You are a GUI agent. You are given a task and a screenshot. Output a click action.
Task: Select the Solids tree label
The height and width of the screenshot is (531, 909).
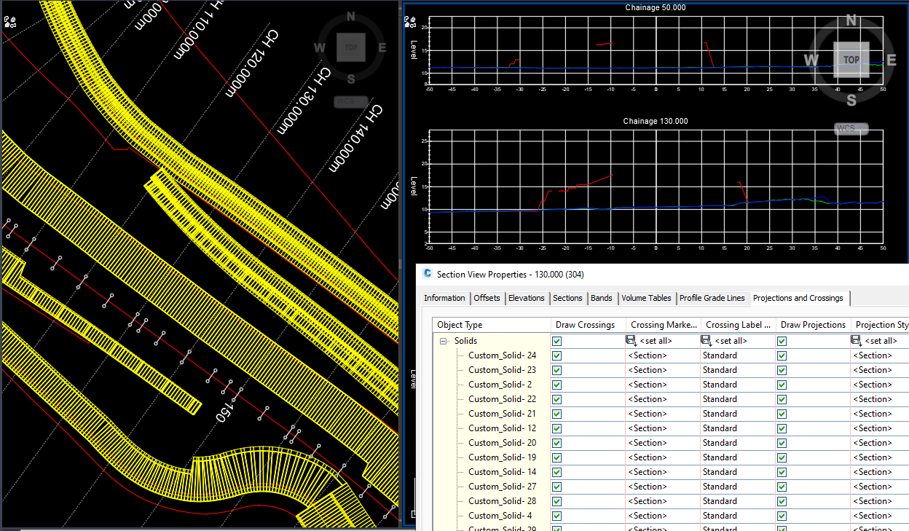point(466,341)
